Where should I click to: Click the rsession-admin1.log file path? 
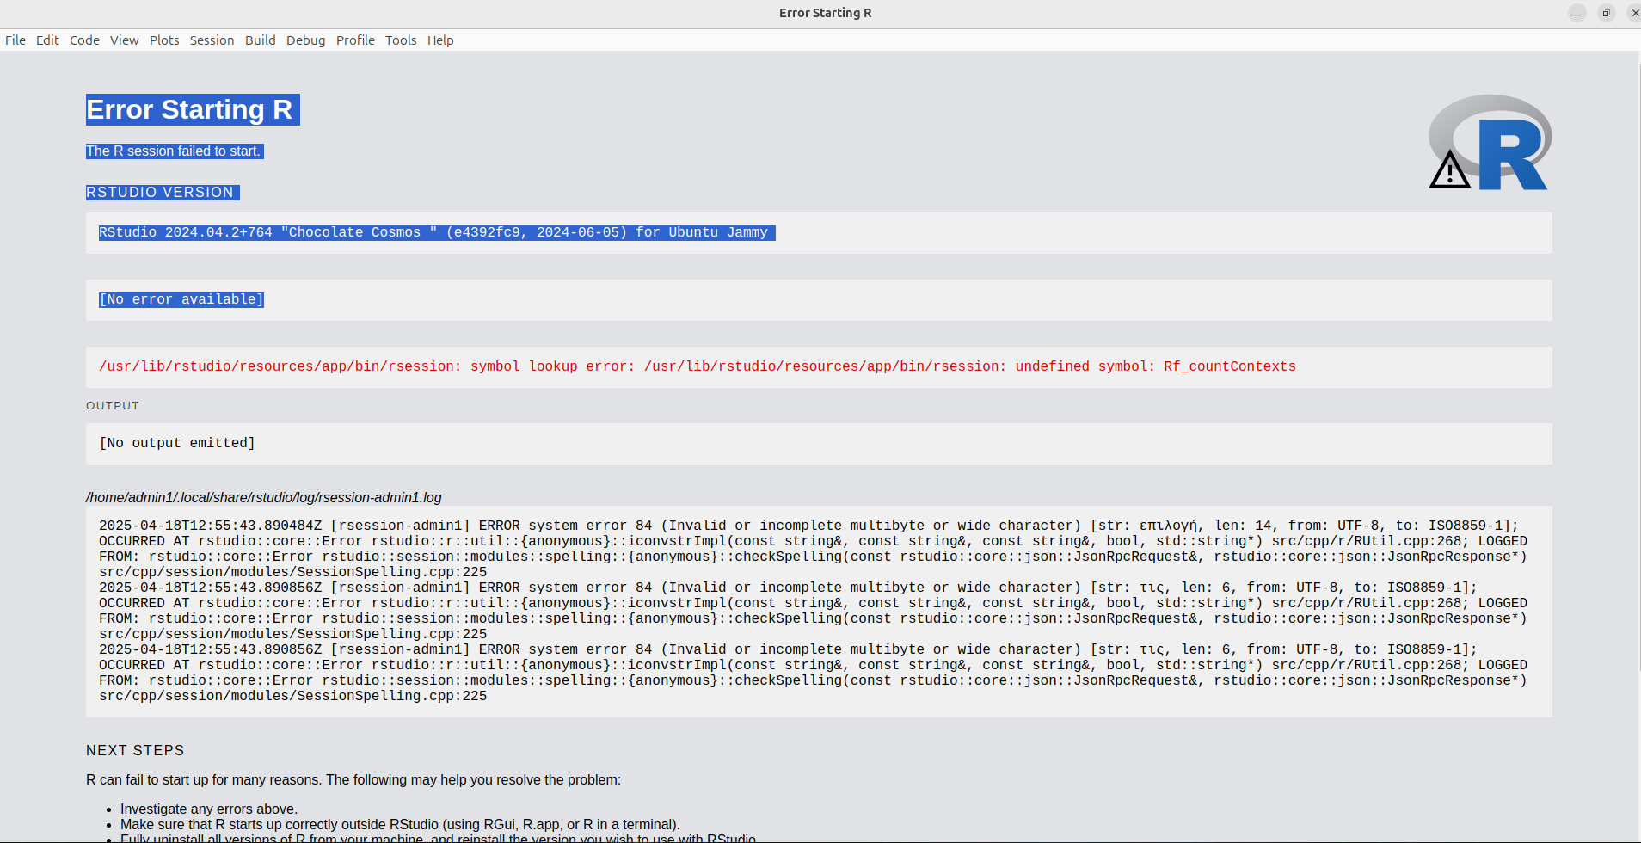(263, 498)
